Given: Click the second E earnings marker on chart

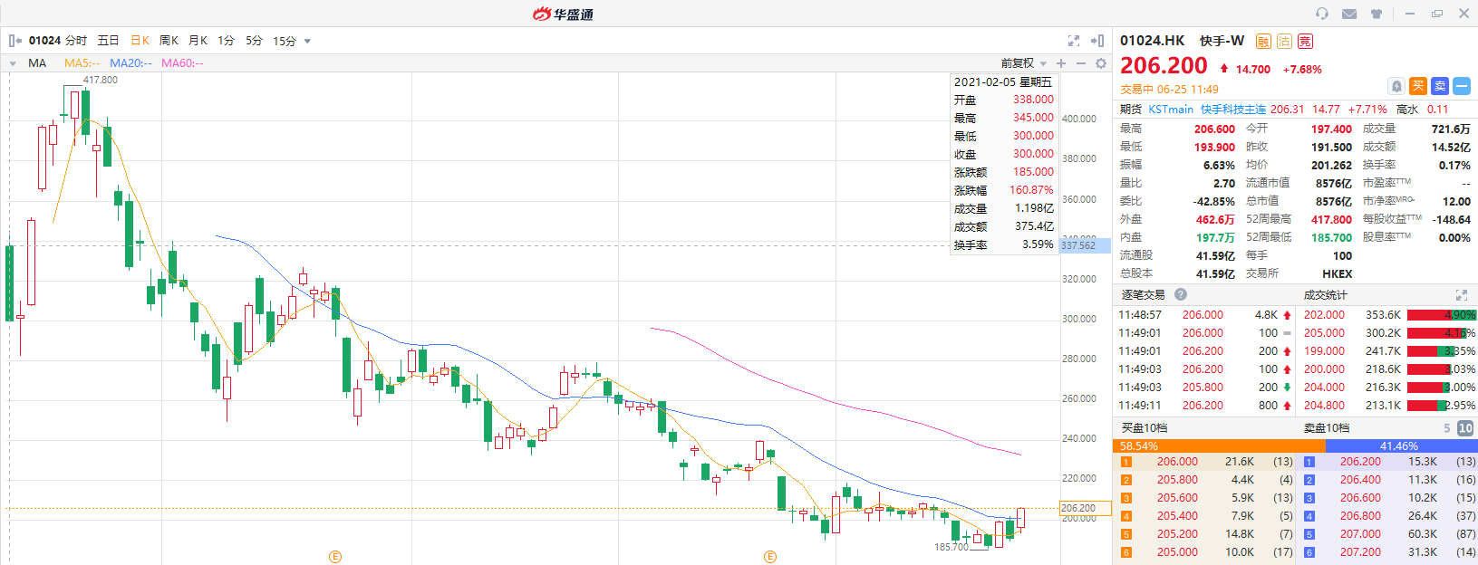Looking at the screenshot, I should 770,557.
